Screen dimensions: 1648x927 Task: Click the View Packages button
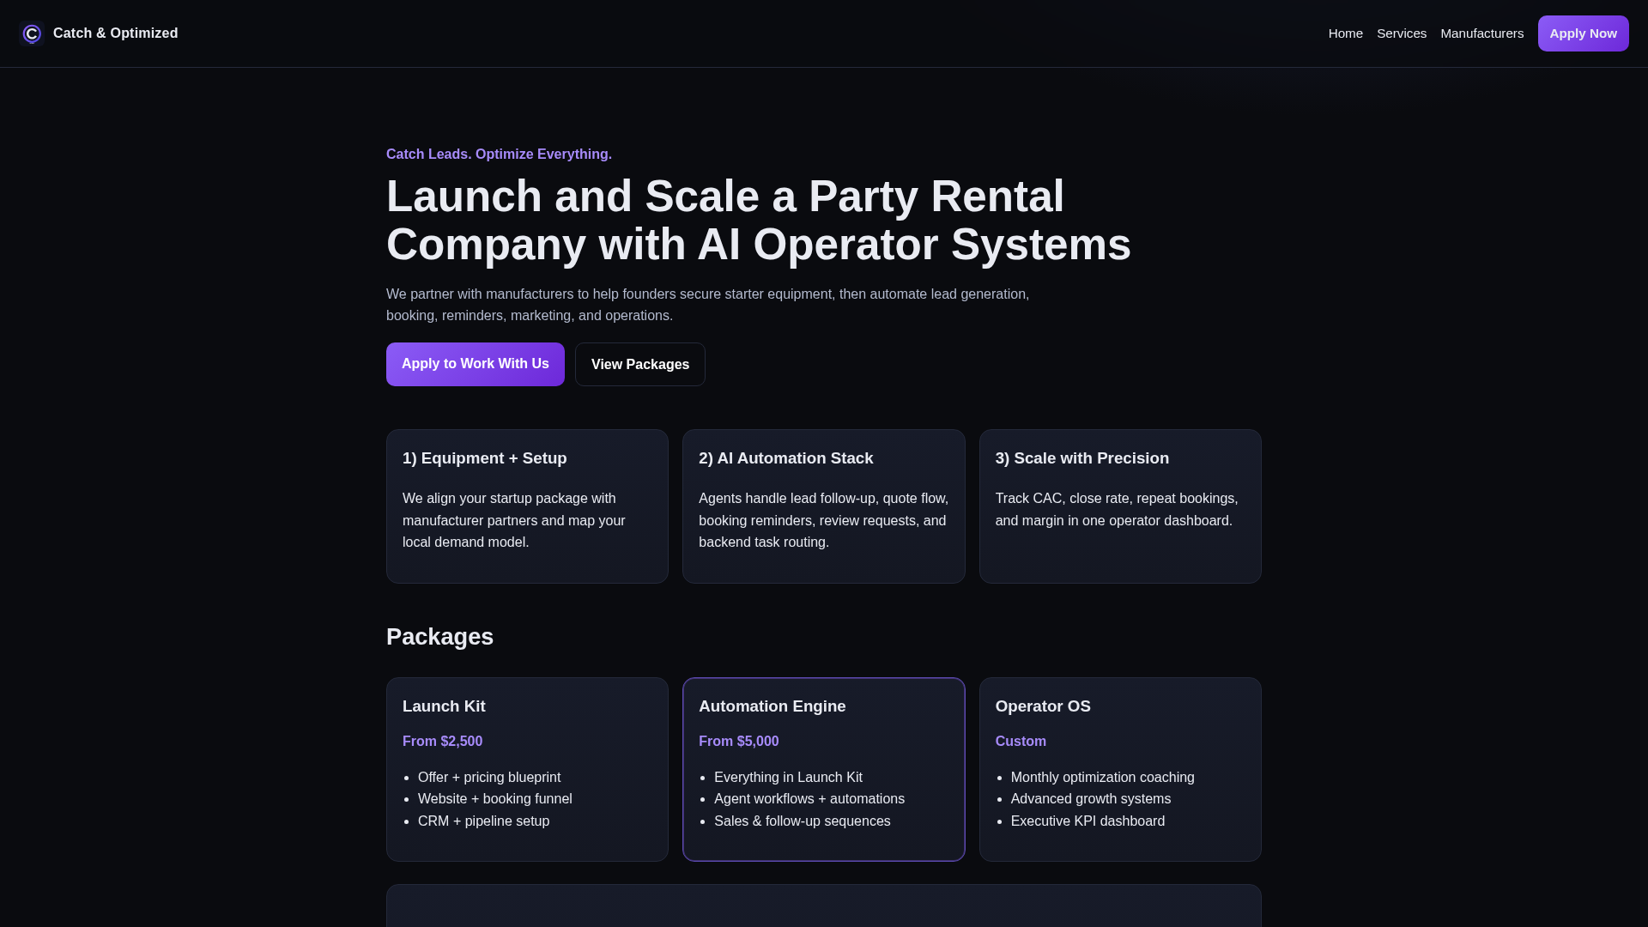[x=640, y=365]
